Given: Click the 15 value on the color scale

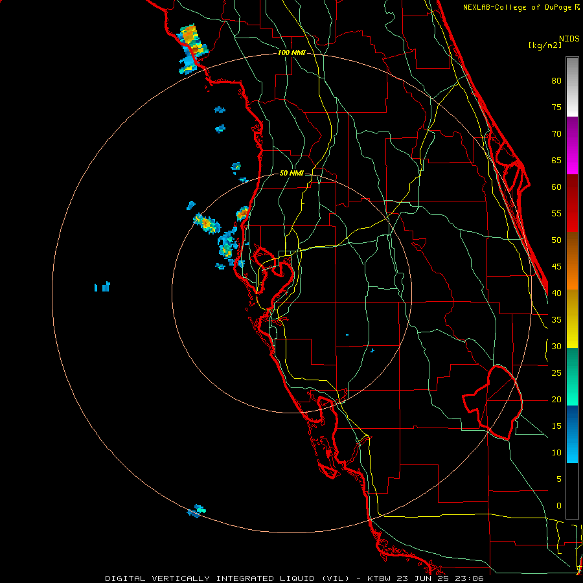Looking at the screenshot, I should [x=556, y=426].
